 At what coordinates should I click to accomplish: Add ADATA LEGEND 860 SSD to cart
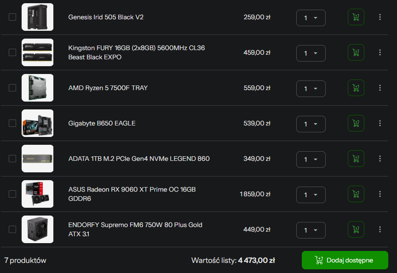pos(356,159)
